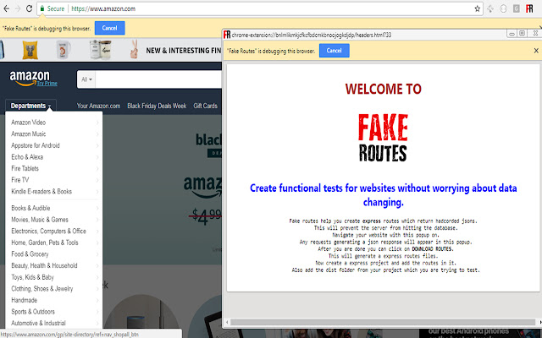The image size is (542, 338).
Task: Expand Fire Tablets department
Action: point(54,168)
